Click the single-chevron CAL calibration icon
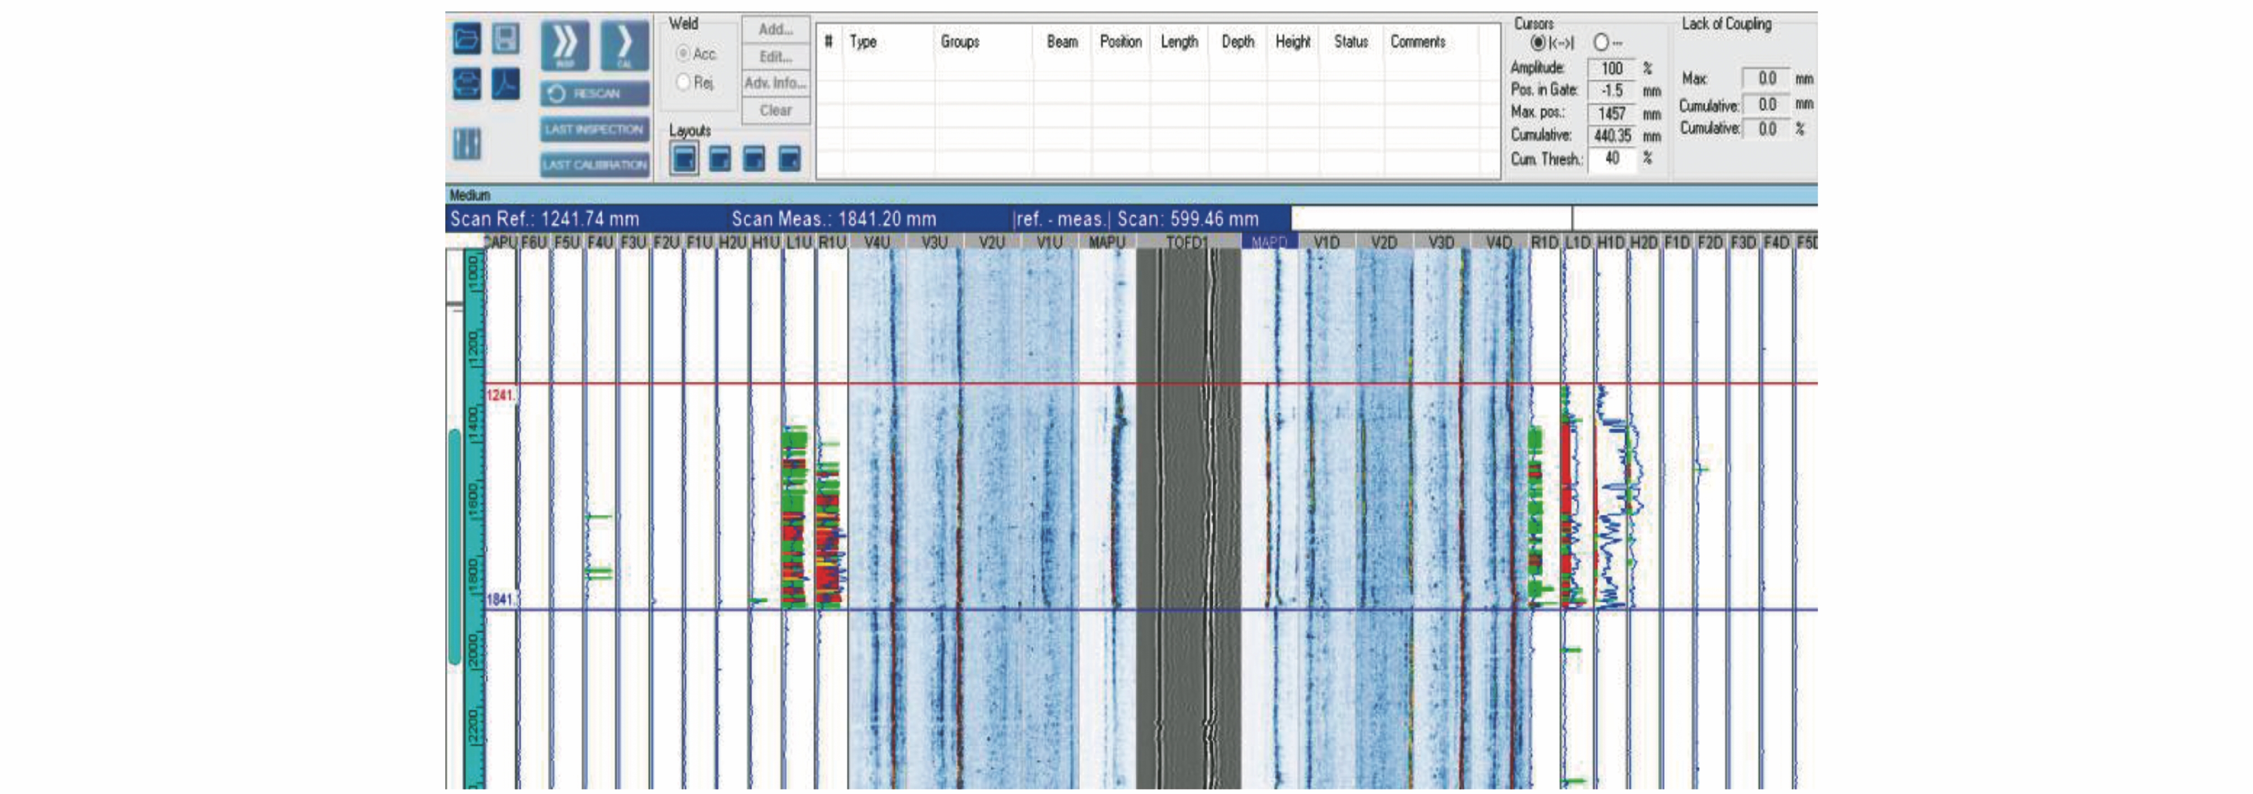 pos(624,45)
